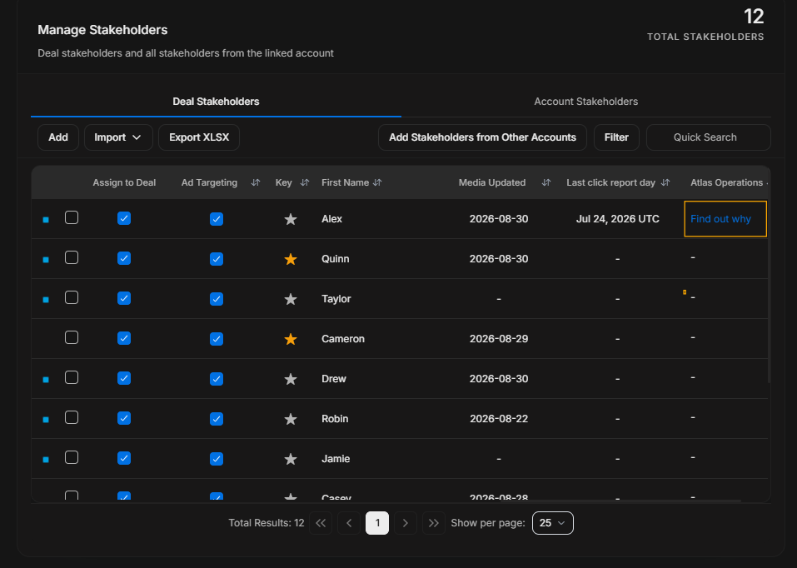Screen dimensions: 797x568
Task: Go to the previous results page
Action: click(x=349, y=523)
